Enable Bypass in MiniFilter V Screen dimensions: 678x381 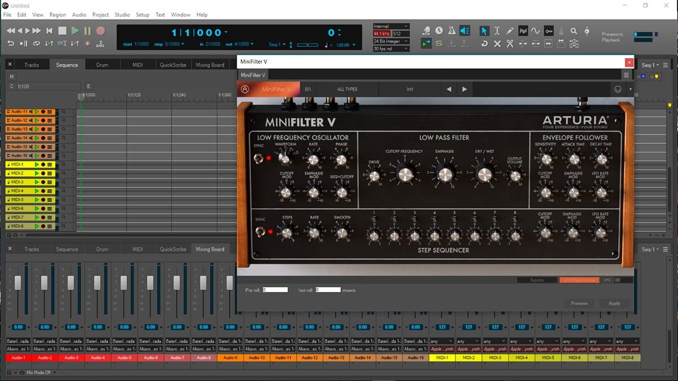[x=537, y=280]
